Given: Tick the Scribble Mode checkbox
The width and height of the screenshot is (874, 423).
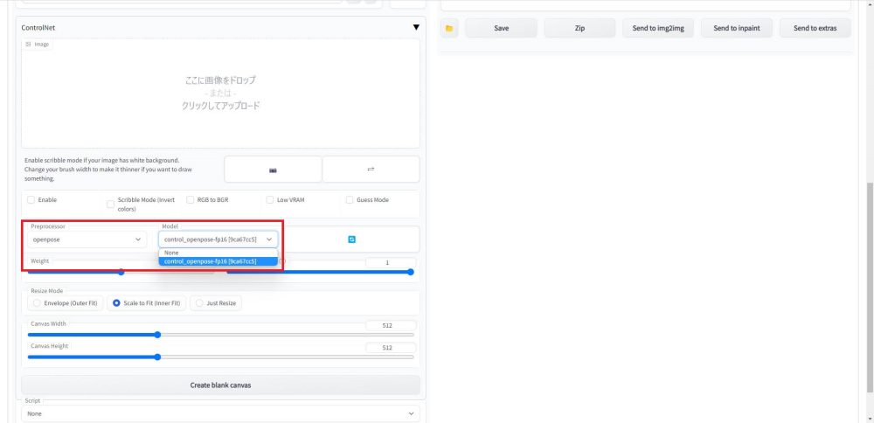Looking at the screenshot, I should 110,205.
